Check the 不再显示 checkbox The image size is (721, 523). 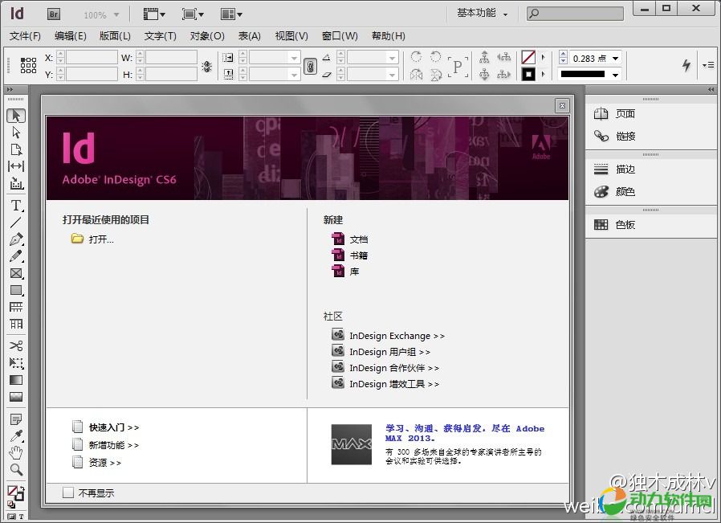pyautogui.click(x=68, y=492)
